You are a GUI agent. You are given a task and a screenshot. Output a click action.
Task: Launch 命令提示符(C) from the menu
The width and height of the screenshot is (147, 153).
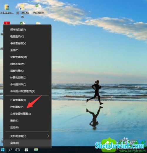pos(27,84)
